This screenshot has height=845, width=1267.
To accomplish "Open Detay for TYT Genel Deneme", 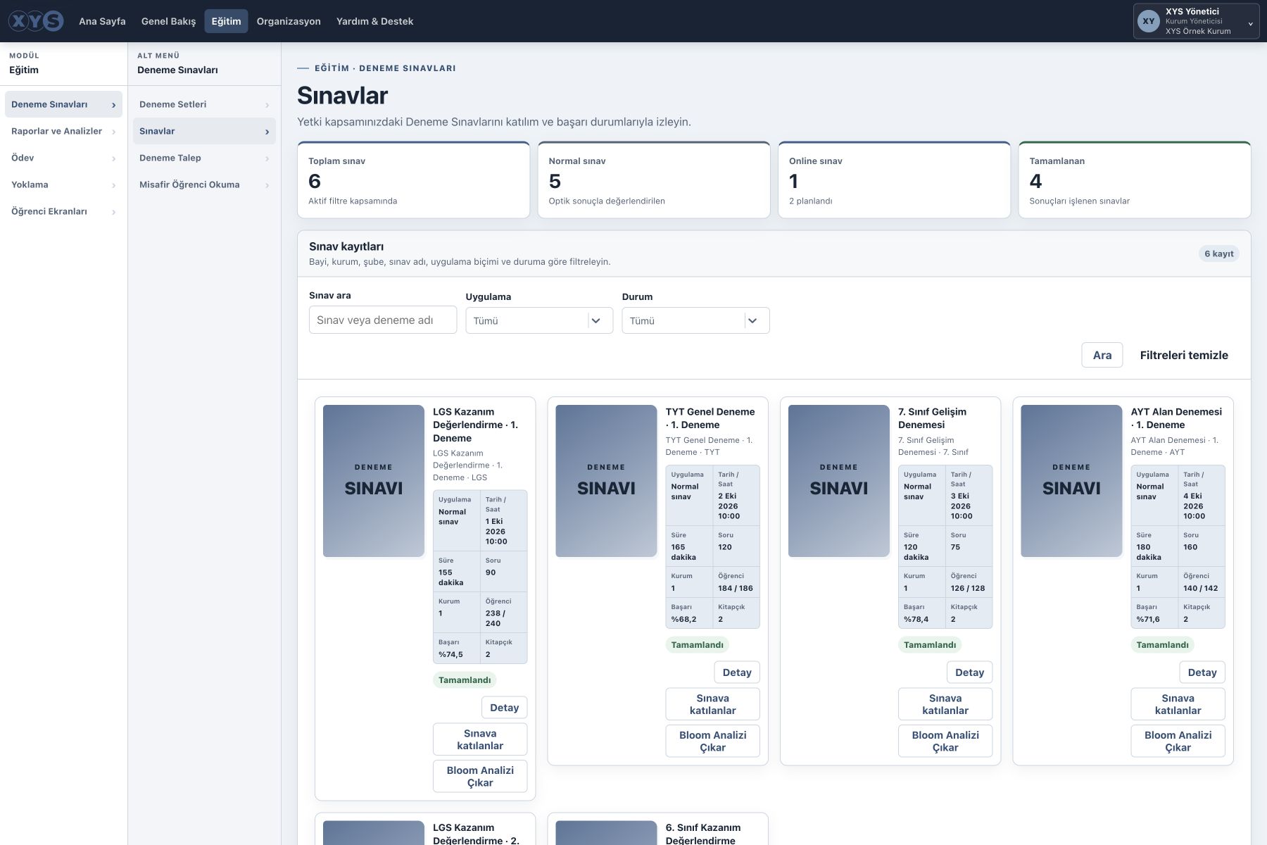I will (x=737, y=672).
